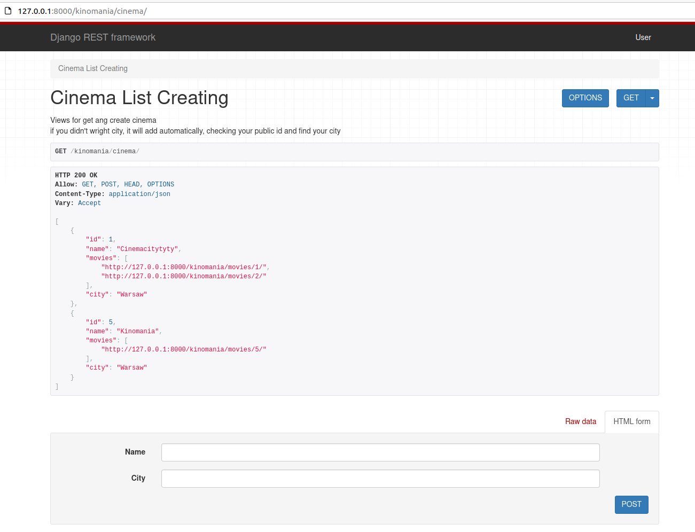The height and width of the screenshot is (532, 695).
Task: Click the Name field label
Action: (135, 452)
